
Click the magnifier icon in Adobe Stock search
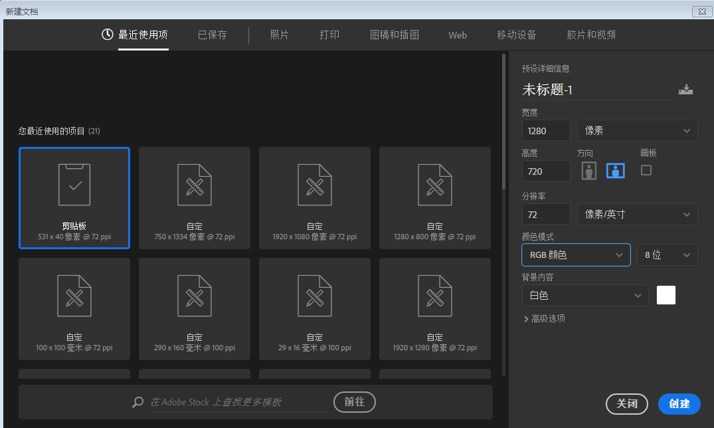pos(137,402)
